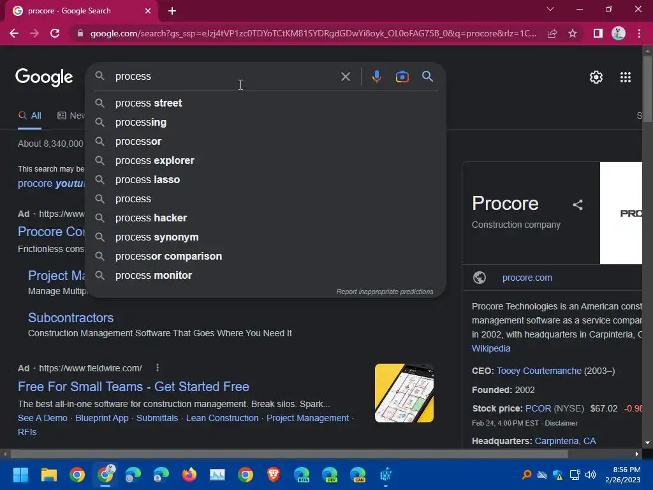The height and width of the screenshot is (490, 653).
Task: Go back with browser back arrow
Action: click(x=14, y=33)
